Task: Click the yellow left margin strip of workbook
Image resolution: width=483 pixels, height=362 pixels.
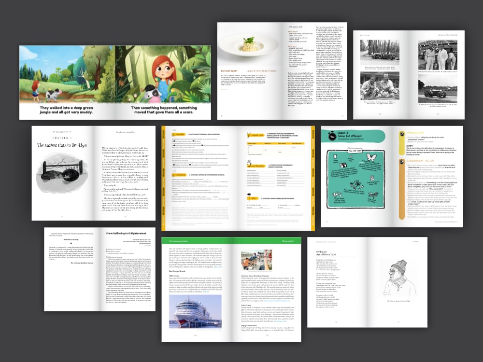Action: [x=164, y=178]
